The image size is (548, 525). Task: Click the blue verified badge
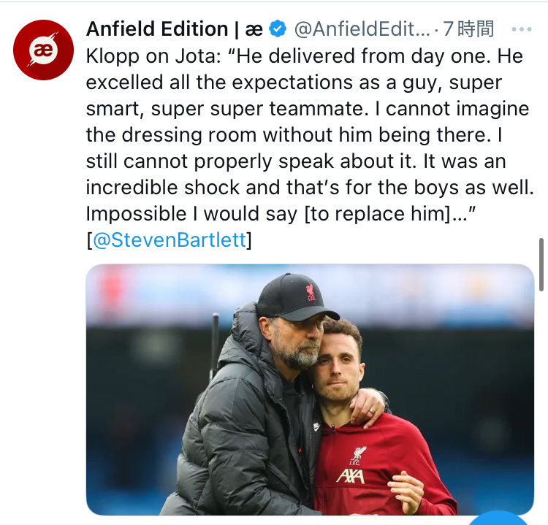point(278,29)
